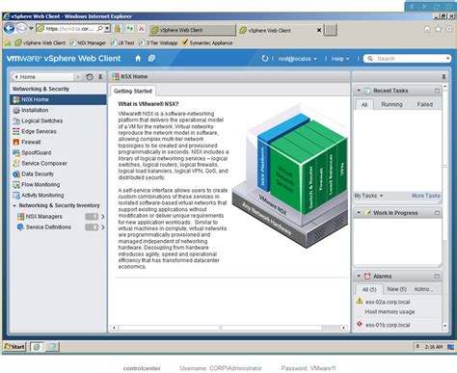The width and height of the screenshot is (457, 373).
Task: Collapse the Work In Progress panel
Action: click(359, 213)
